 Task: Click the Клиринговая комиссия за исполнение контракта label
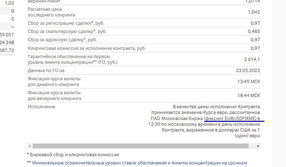click(87, 48)
